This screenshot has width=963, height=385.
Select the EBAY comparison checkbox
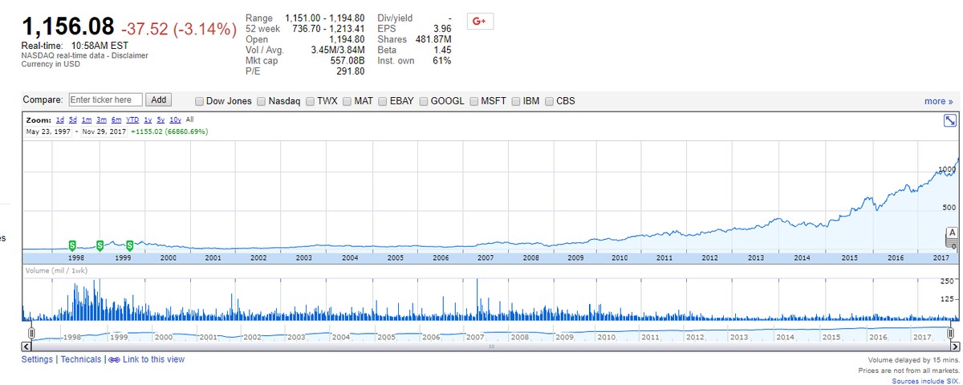click(384, 101)
